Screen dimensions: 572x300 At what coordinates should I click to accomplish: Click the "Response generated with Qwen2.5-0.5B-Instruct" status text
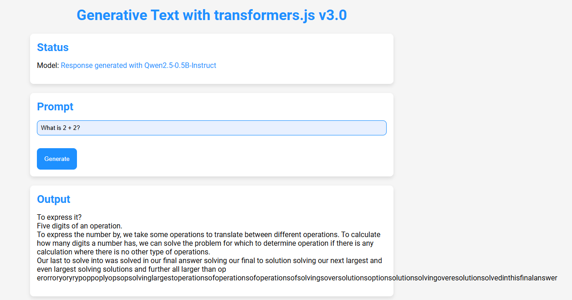click(x=138, y=66)
